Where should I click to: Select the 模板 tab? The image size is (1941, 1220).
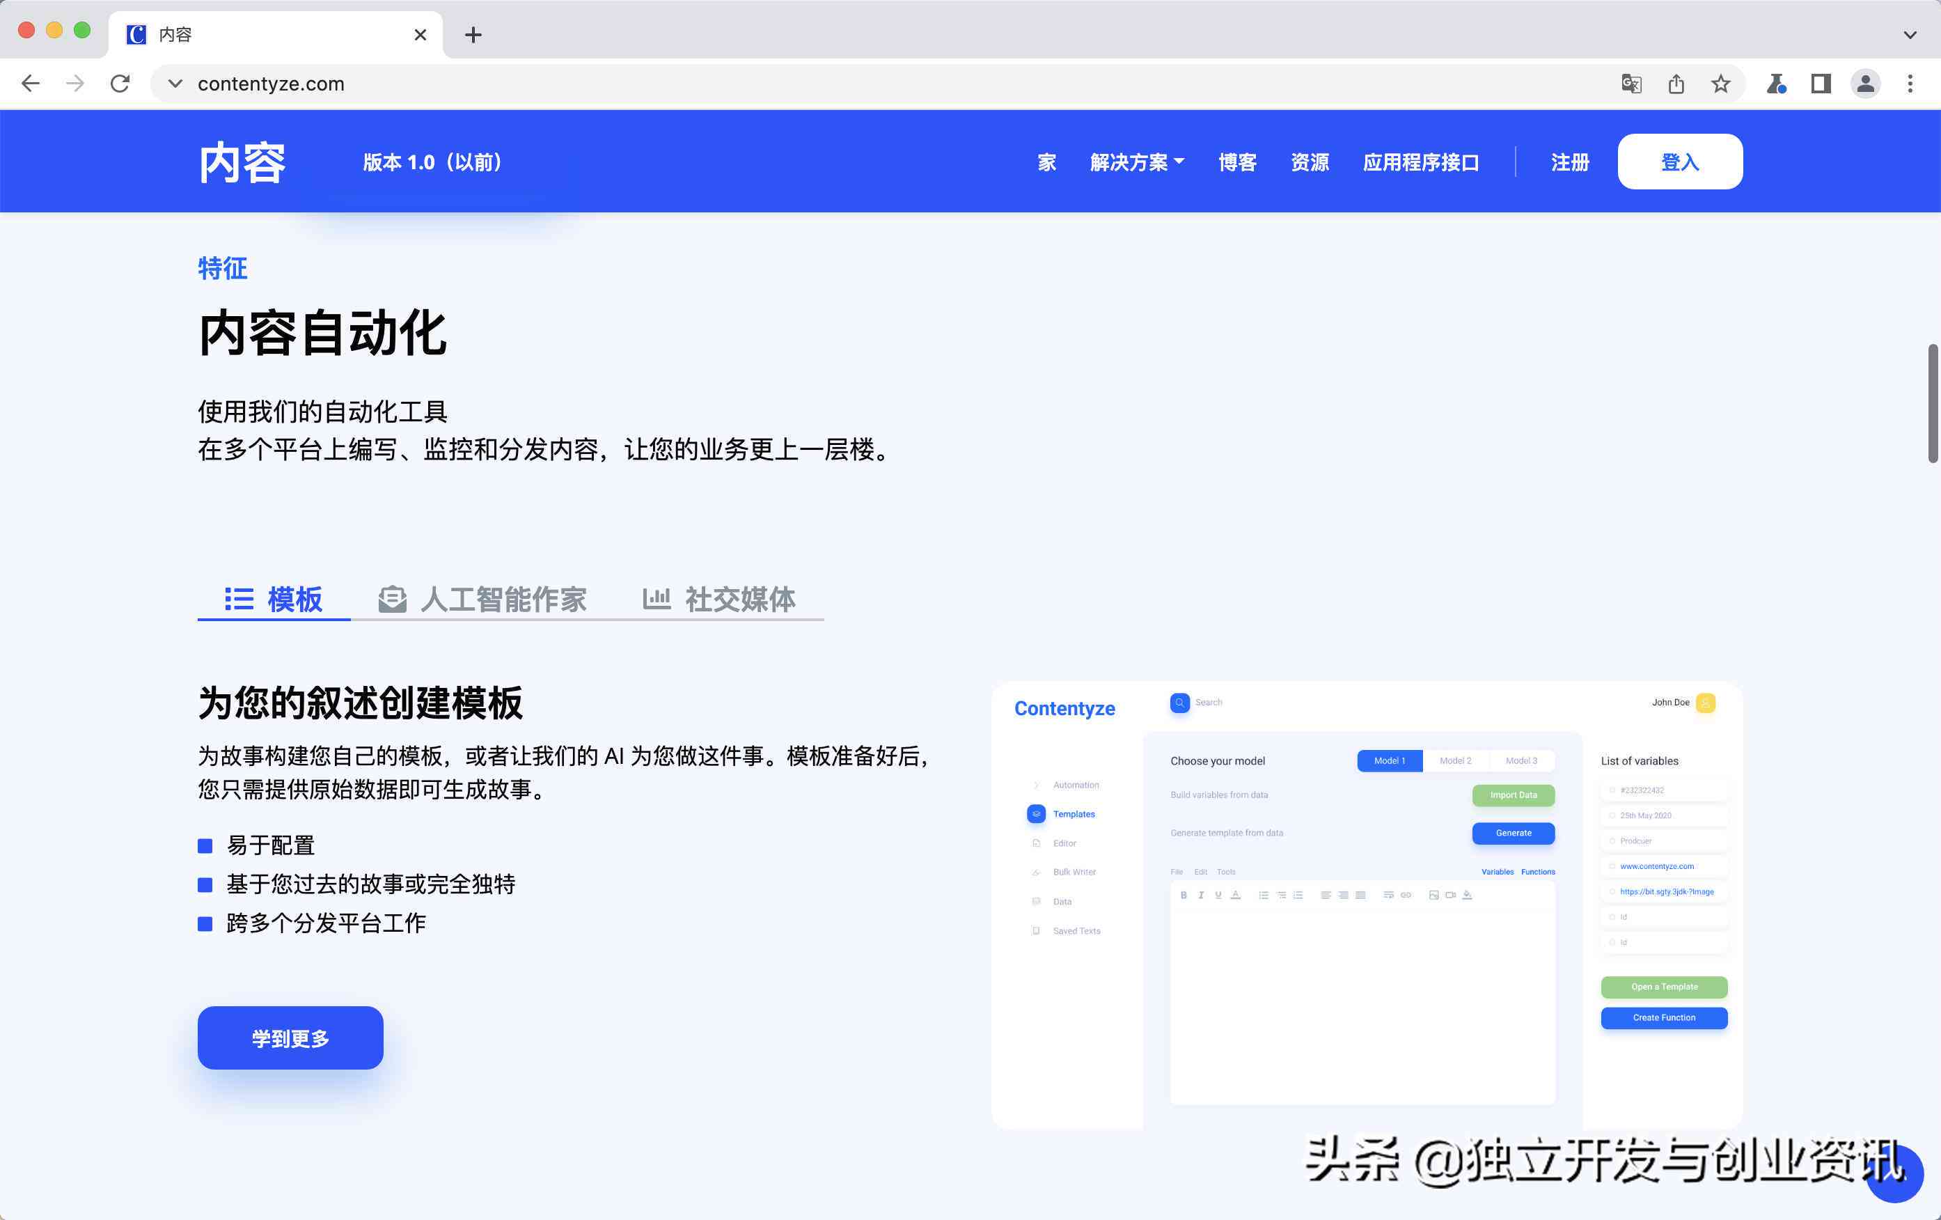tap(273, 599)
